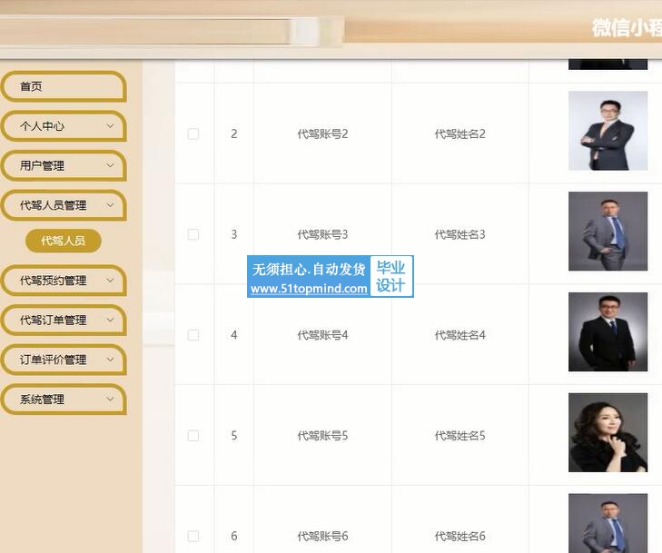
Task: Select the checkbox beside 代驾账号5
Action: click(193, 436)
